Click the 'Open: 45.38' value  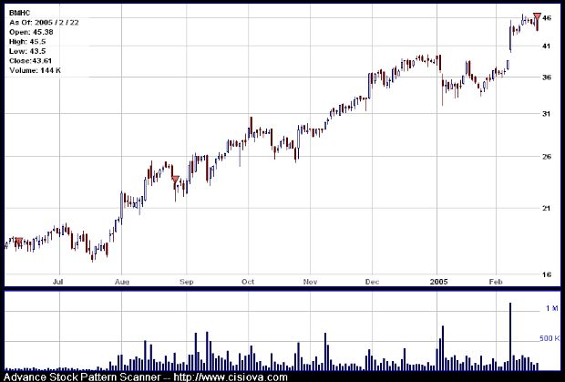(31, 32)
